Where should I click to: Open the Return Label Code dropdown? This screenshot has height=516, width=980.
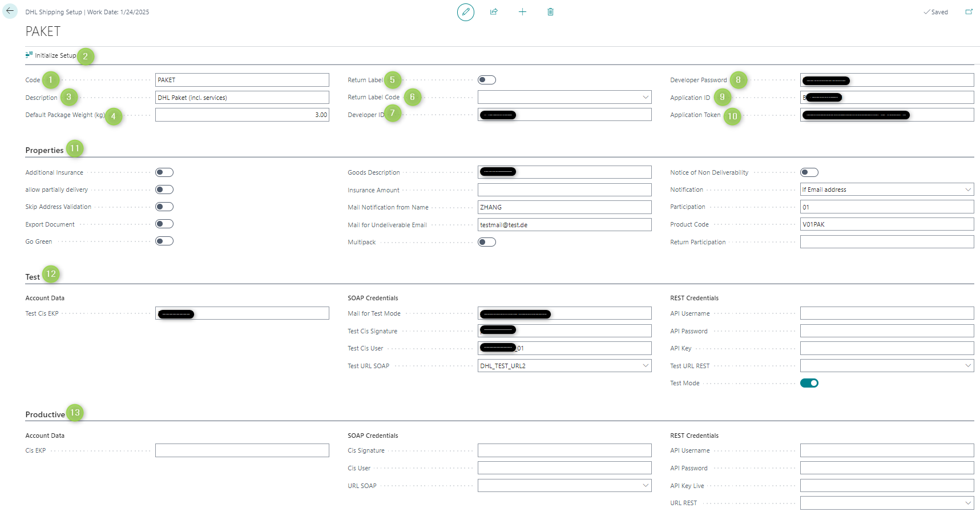[x=646, y=98]
